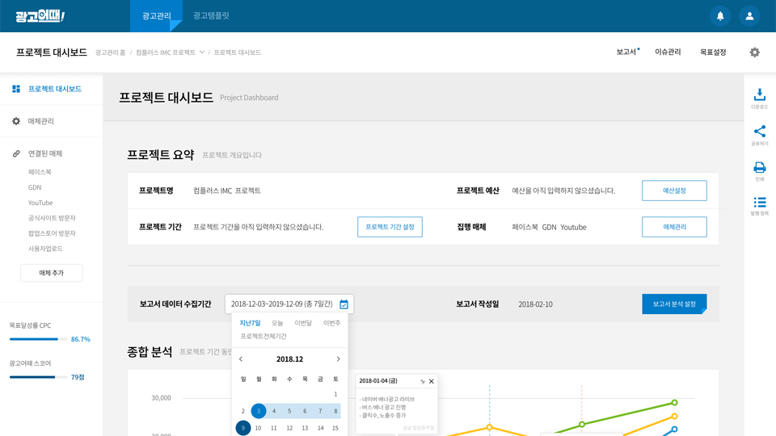
Task: Click the report data date range field
Action: (x=289, y=304)
